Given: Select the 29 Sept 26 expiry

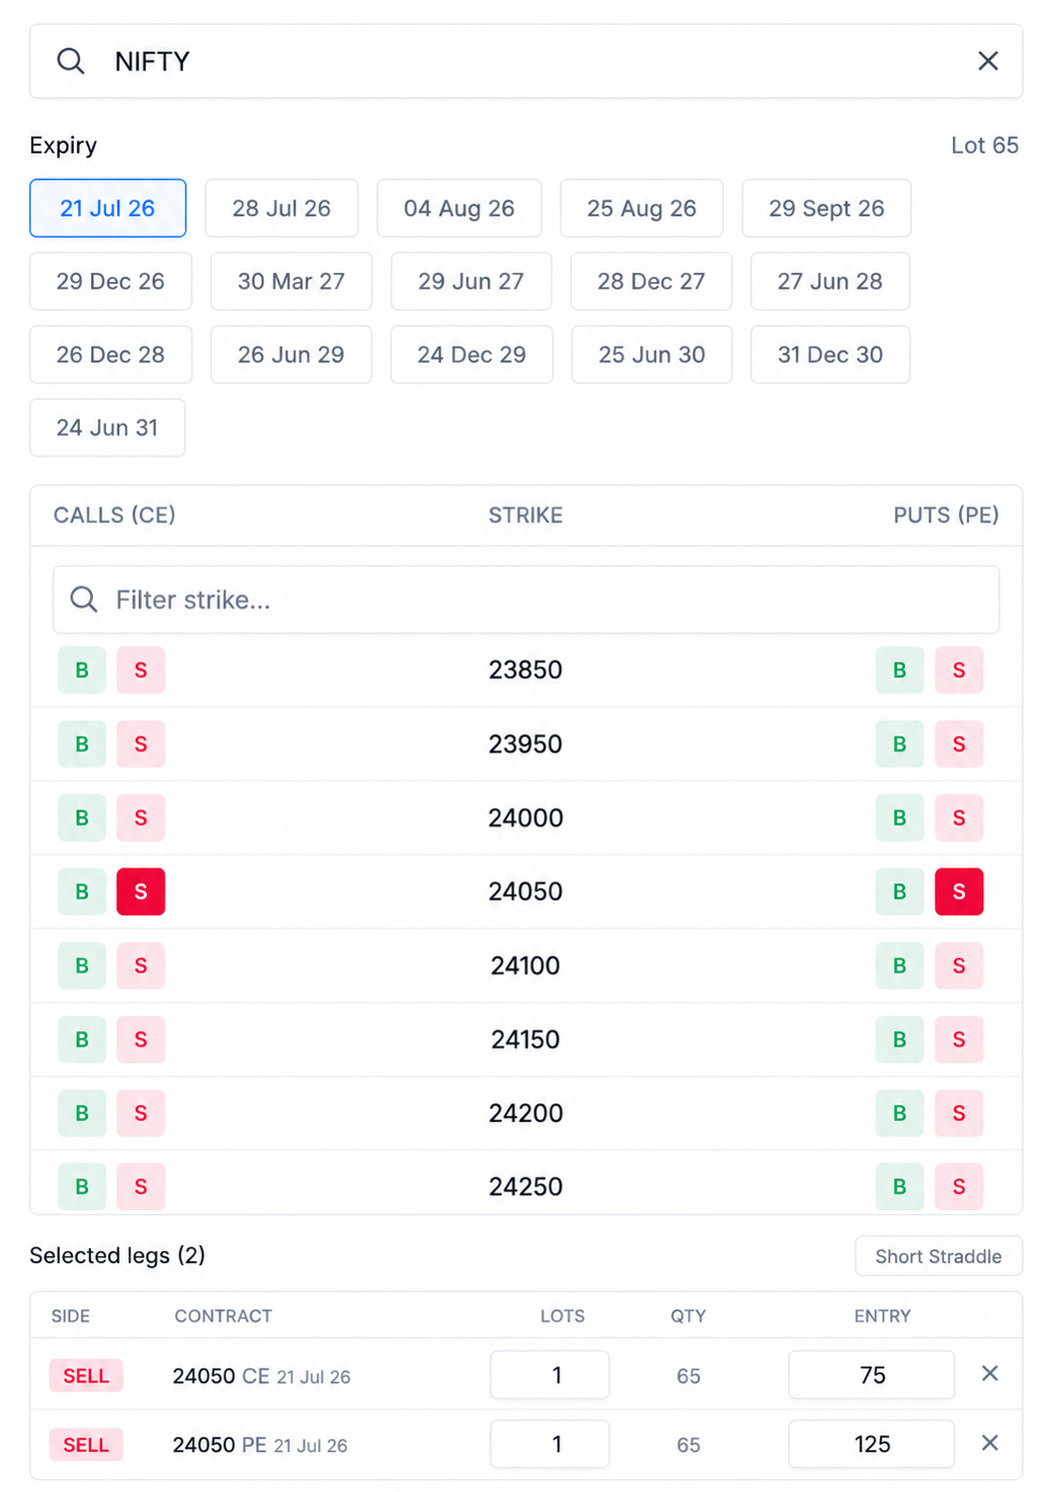Looking at the screenshot, I should (826, 208).
